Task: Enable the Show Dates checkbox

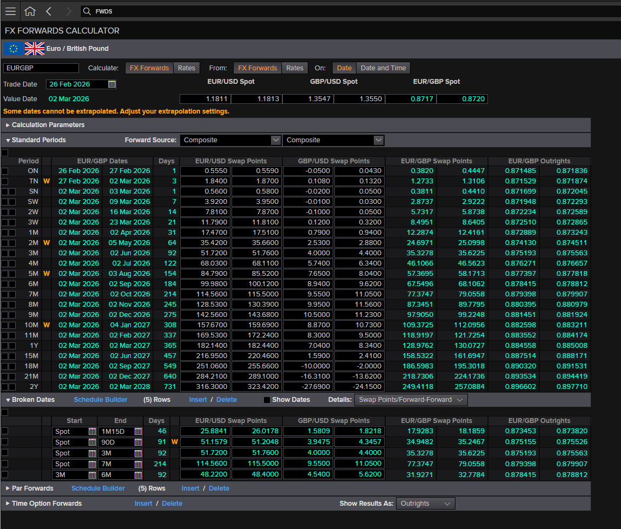Action: coord(267,400)
